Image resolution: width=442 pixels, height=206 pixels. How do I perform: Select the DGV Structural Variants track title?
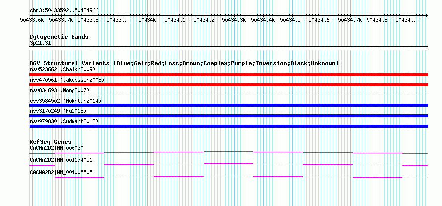pos(184,63)
